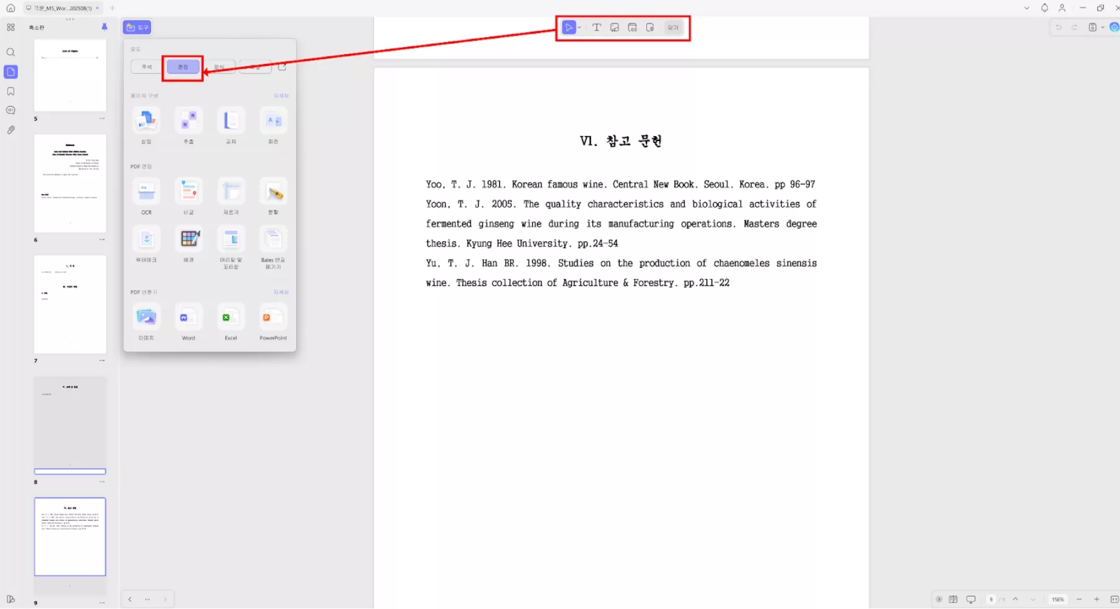Open options menu for page 7 thumbnail
This screenshot has width=1120, height=609.
102,360
